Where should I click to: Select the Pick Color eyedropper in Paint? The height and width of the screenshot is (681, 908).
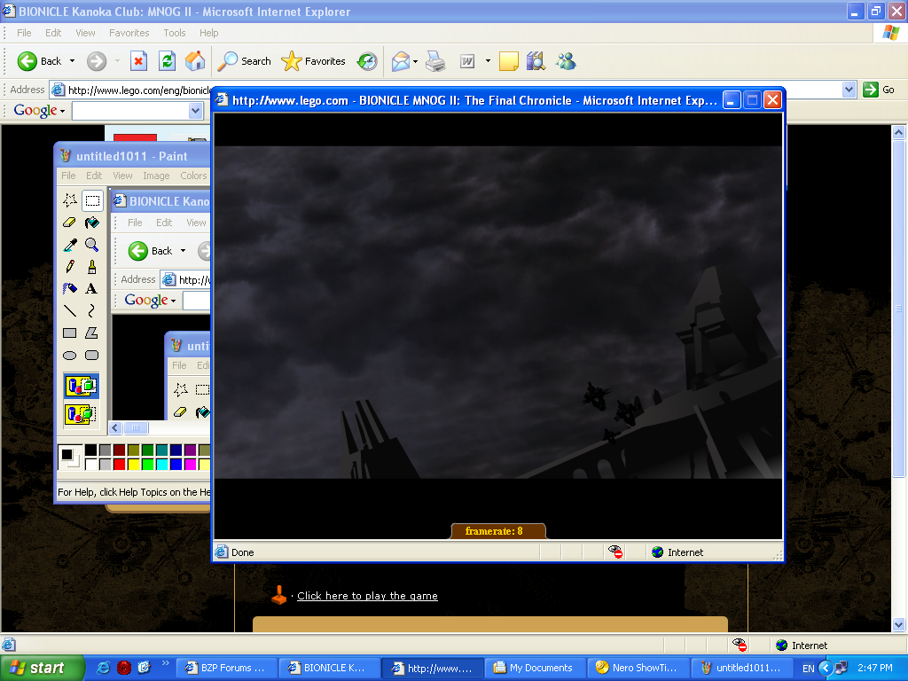click(x=70, y=245)
